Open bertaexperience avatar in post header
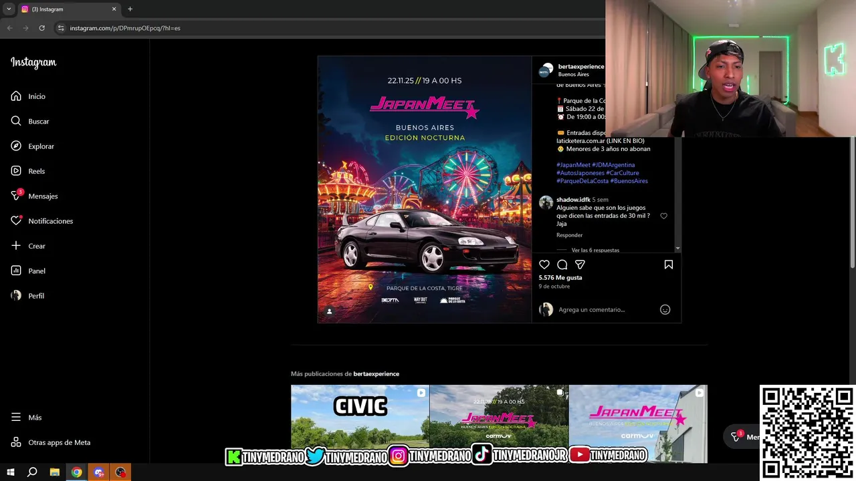The image size is (856, 481). (546, 70)
